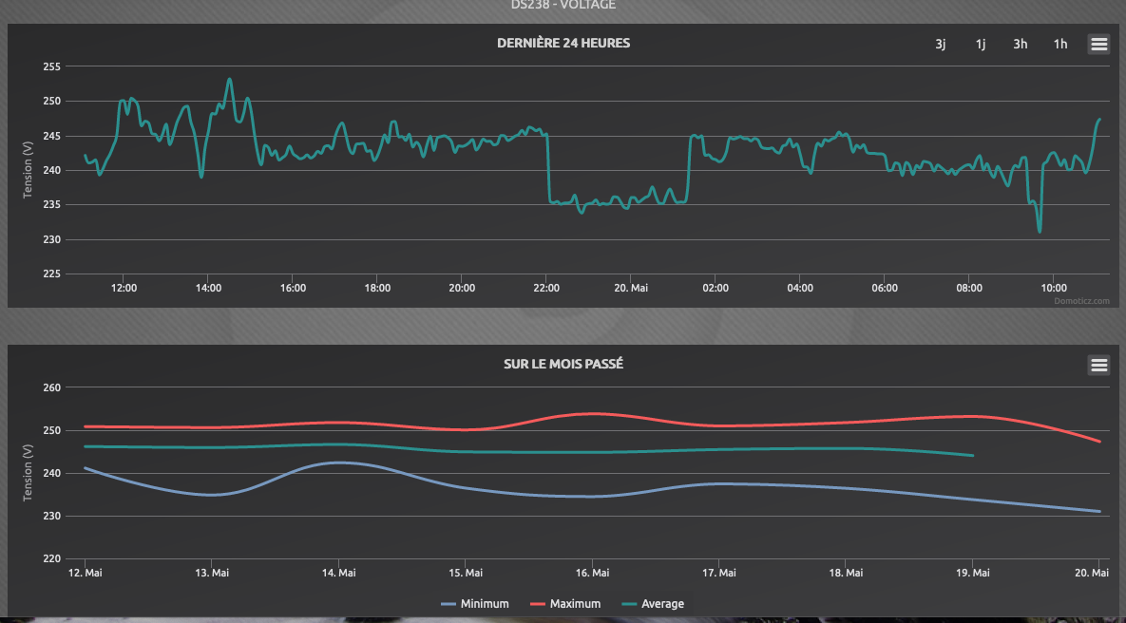Click the teal Average legend line symbol

click(x=629, y=604)
